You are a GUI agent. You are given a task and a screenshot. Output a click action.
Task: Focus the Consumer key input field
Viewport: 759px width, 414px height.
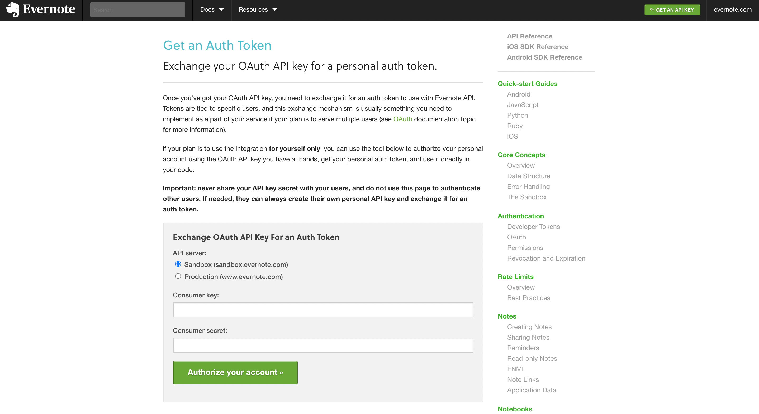click(323, 310)
